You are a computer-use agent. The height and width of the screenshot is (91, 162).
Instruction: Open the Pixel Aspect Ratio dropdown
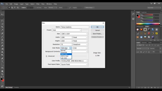[74, 64]
